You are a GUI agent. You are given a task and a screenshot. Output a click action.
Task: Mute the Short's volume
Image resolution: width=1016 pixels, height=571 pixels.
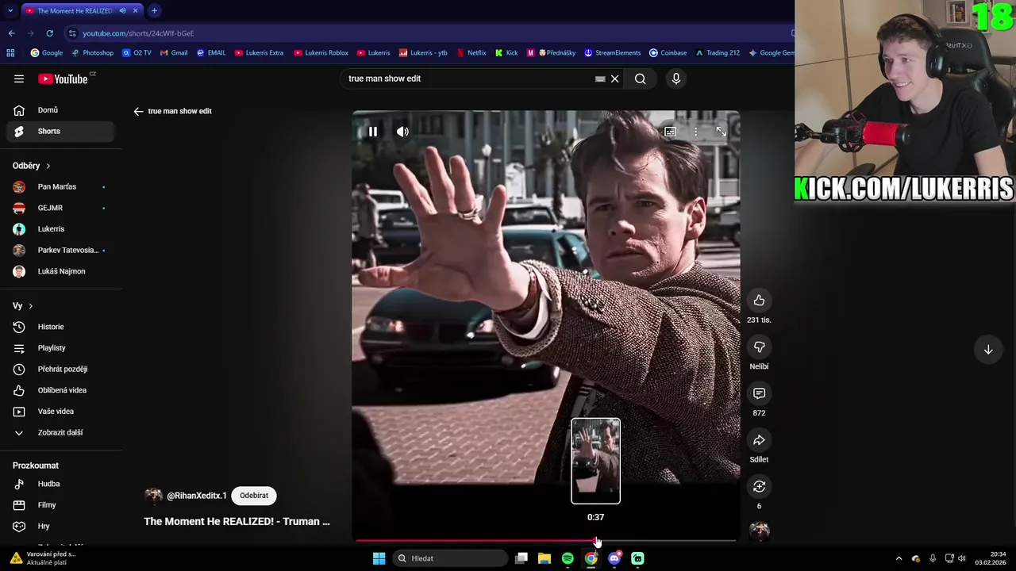pos(402,132)
